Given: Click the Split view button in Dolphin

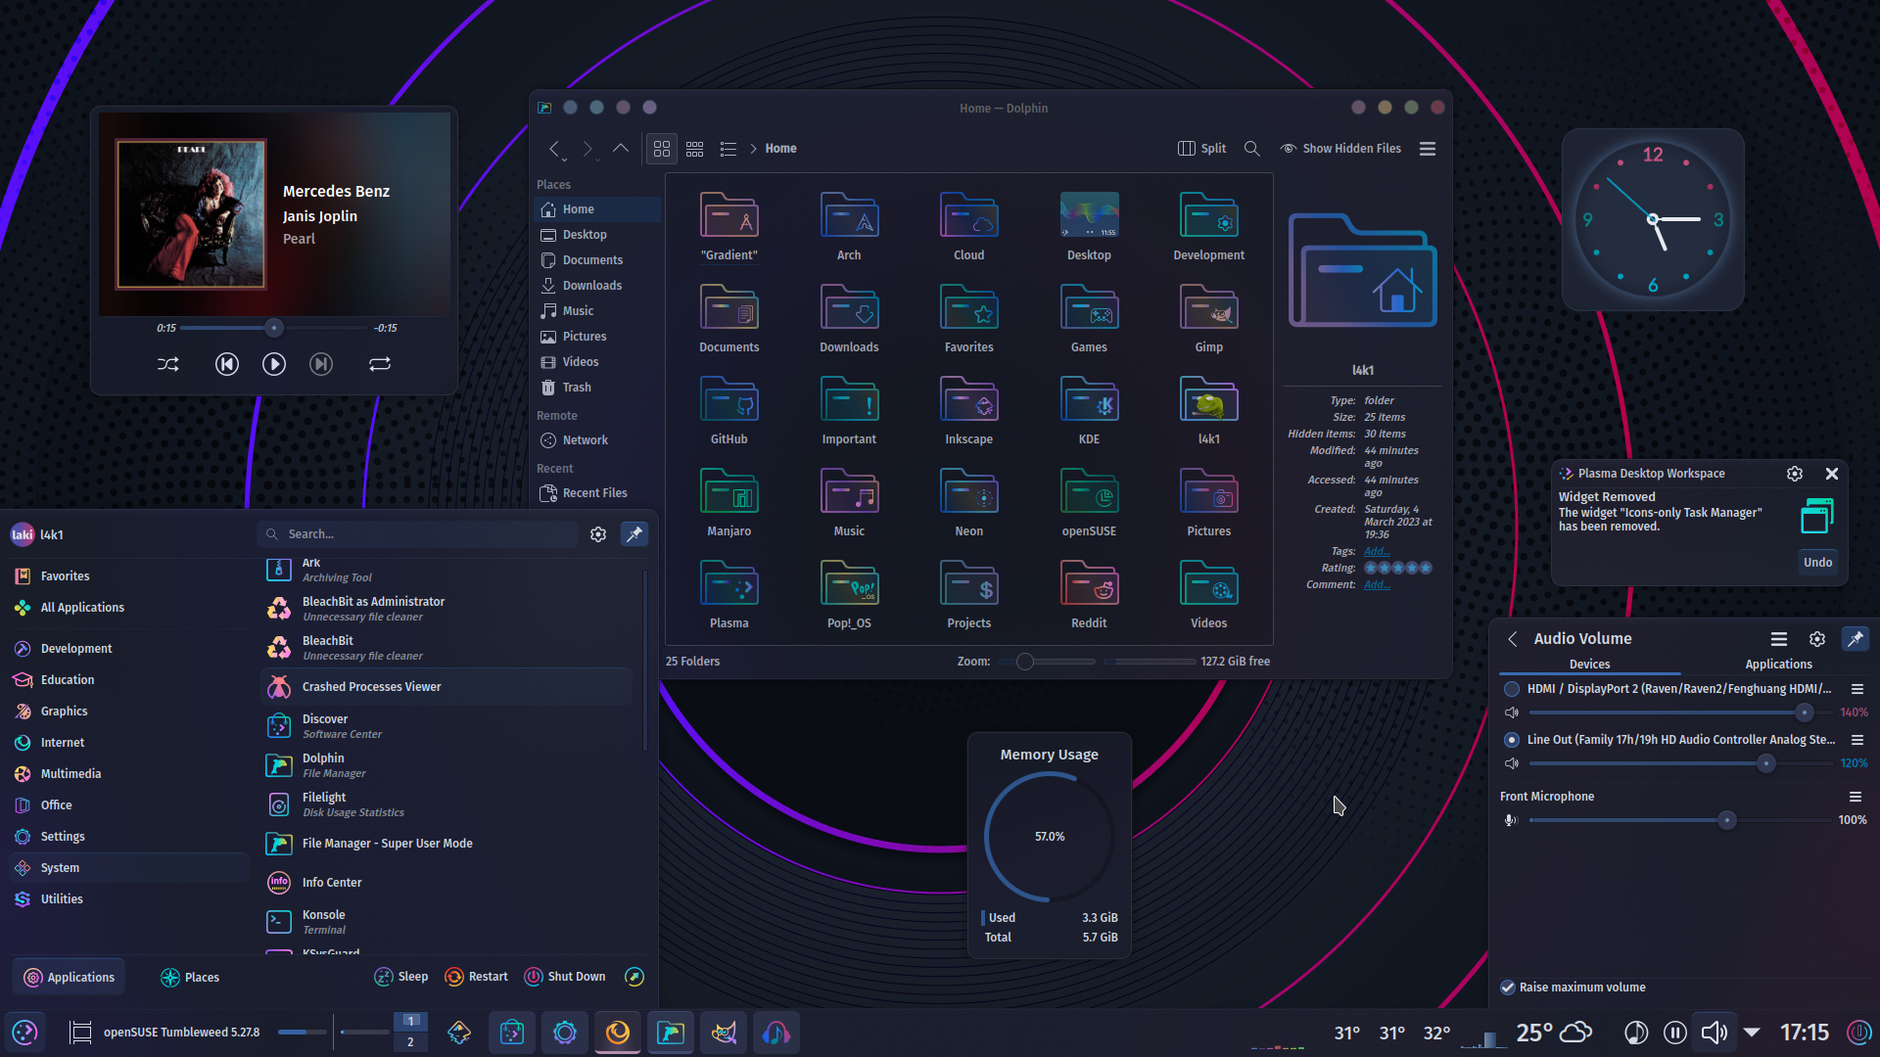Looking at the screenshot, I should (1201, 149).
